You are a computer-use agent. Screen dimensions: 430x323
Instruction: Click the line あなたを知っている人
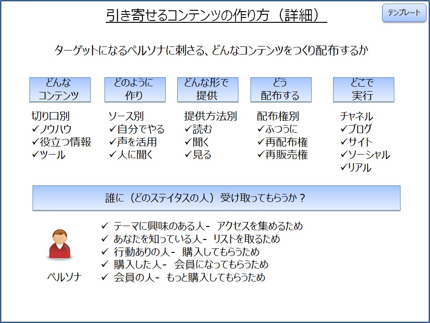click(190, 239)
